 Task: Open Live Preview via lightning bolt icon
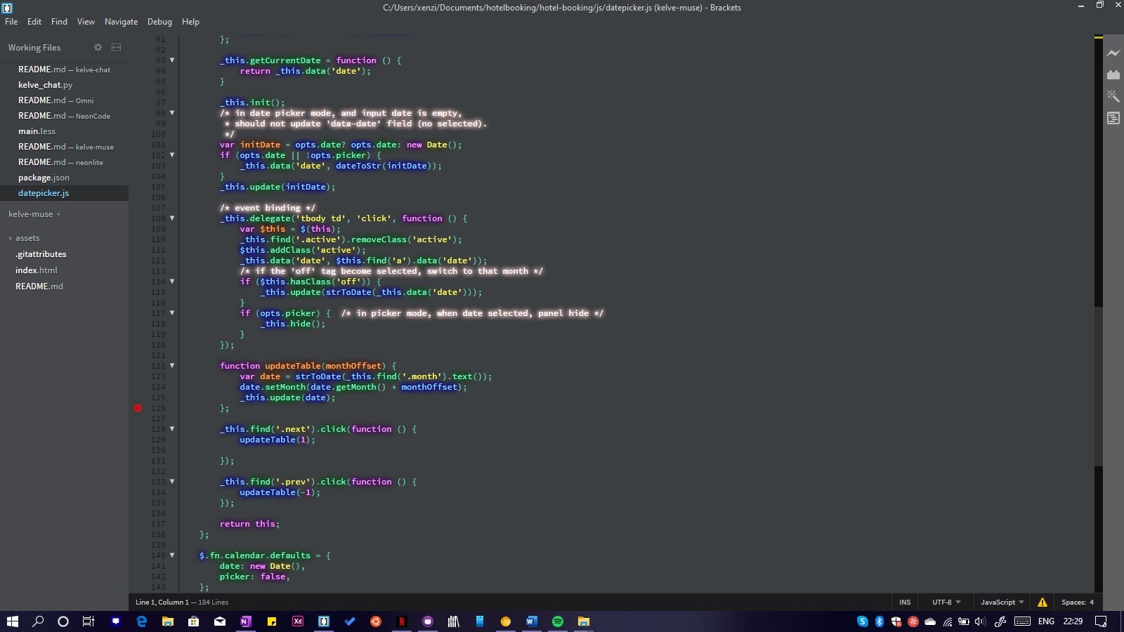click(1113, 53)
